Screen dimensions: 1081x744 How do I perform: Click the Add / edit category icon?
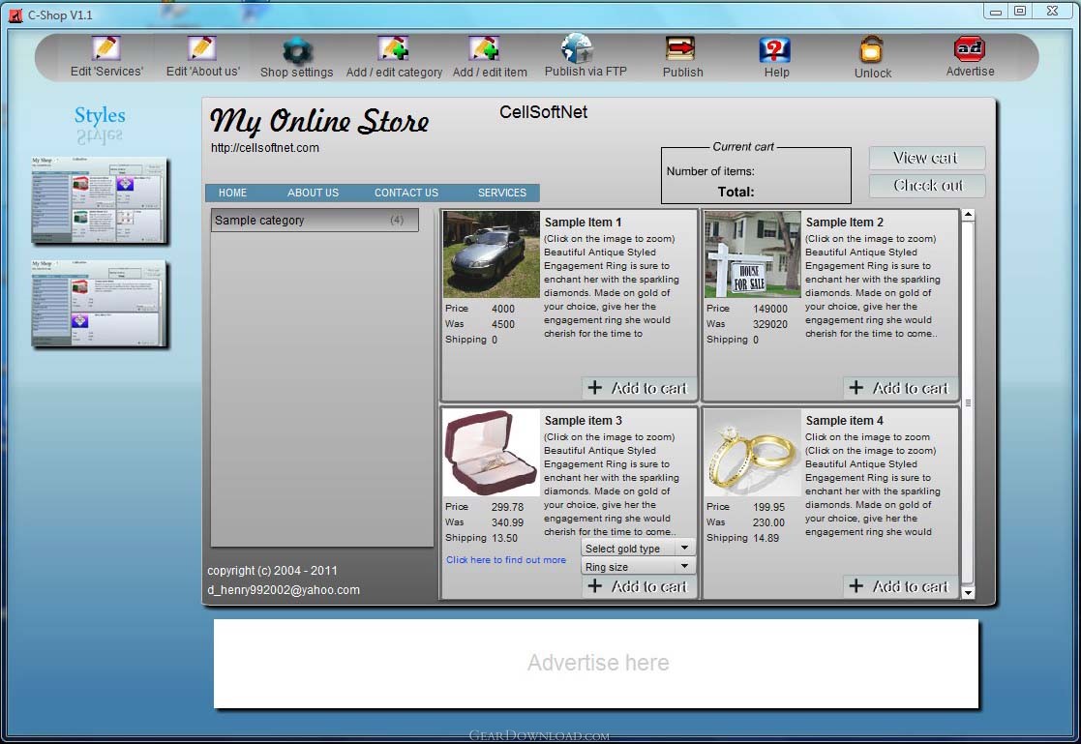(x=393, y=48)
